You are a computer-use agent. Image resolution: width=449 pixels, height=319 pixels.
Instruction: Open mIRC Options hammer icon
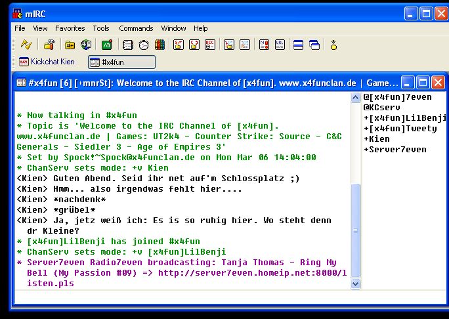coord(49,45)
